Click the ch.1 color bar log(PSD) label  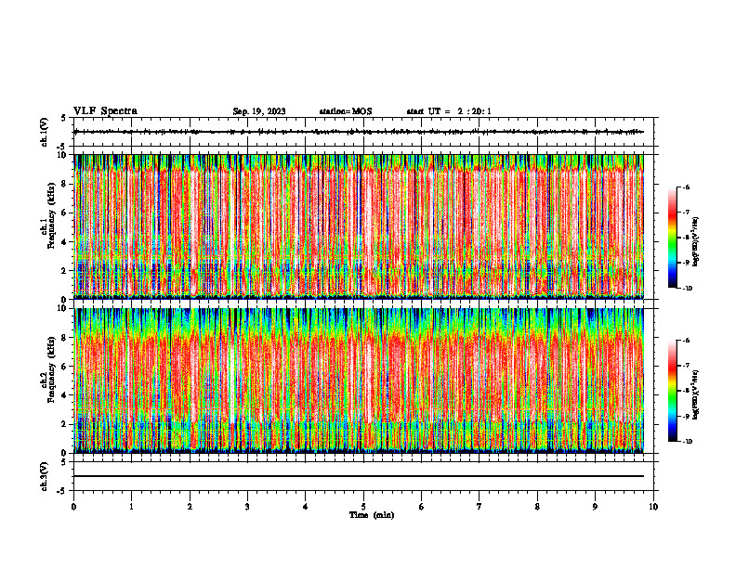coord(695,241)
